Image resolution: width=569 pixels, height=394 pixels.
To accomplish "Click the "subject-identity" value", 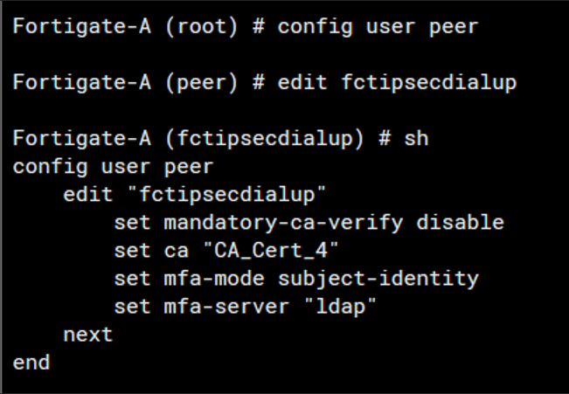I will (378, 279).
